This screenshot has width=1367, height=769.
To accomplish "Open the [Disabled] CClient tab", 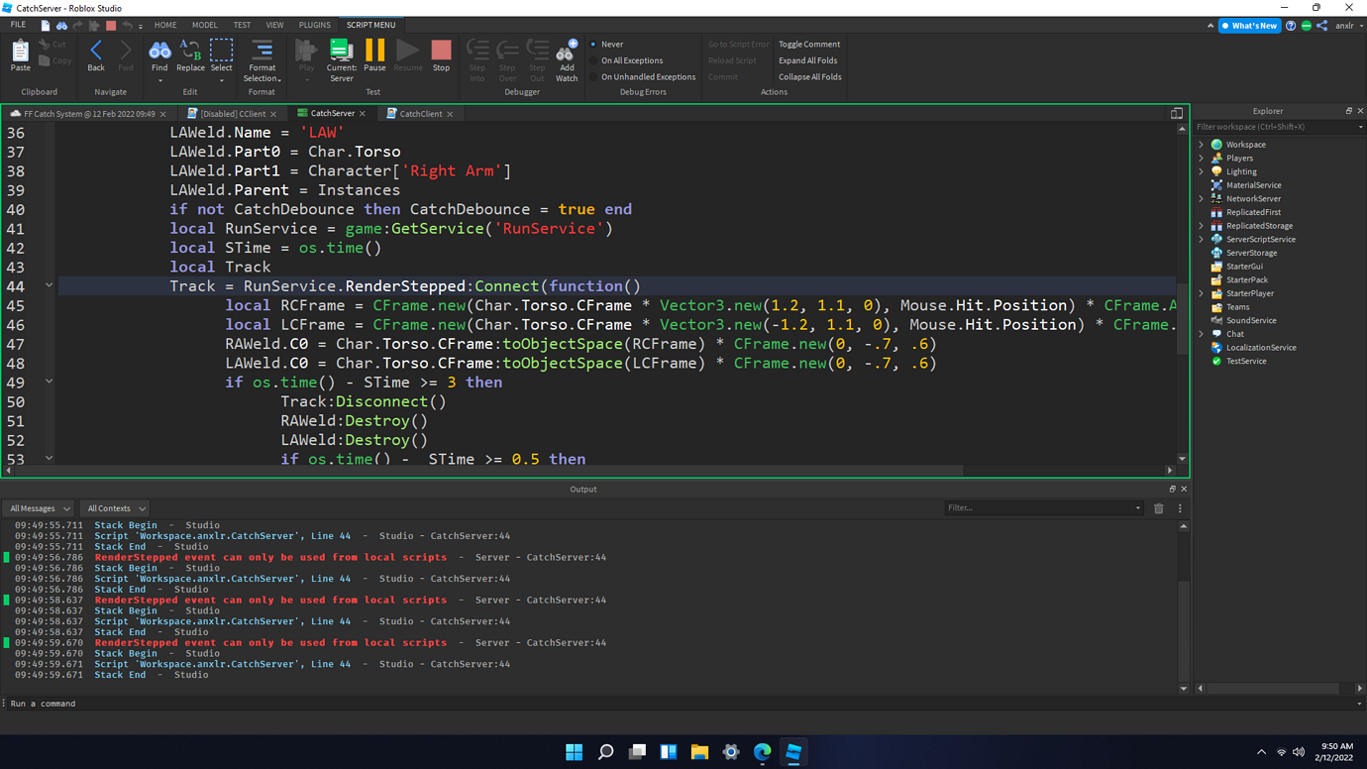I will 233,114.
